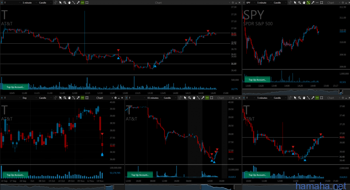This screenshot has width=350, height=190.
Task: Select the zoom tool in T 15 minutes chart
Action: pyautogui.click(x=190, y=98)
